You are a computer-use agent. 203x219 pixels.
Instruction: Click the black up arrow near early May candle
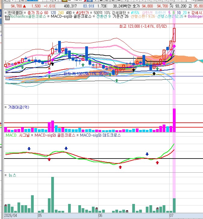point(52,64)
